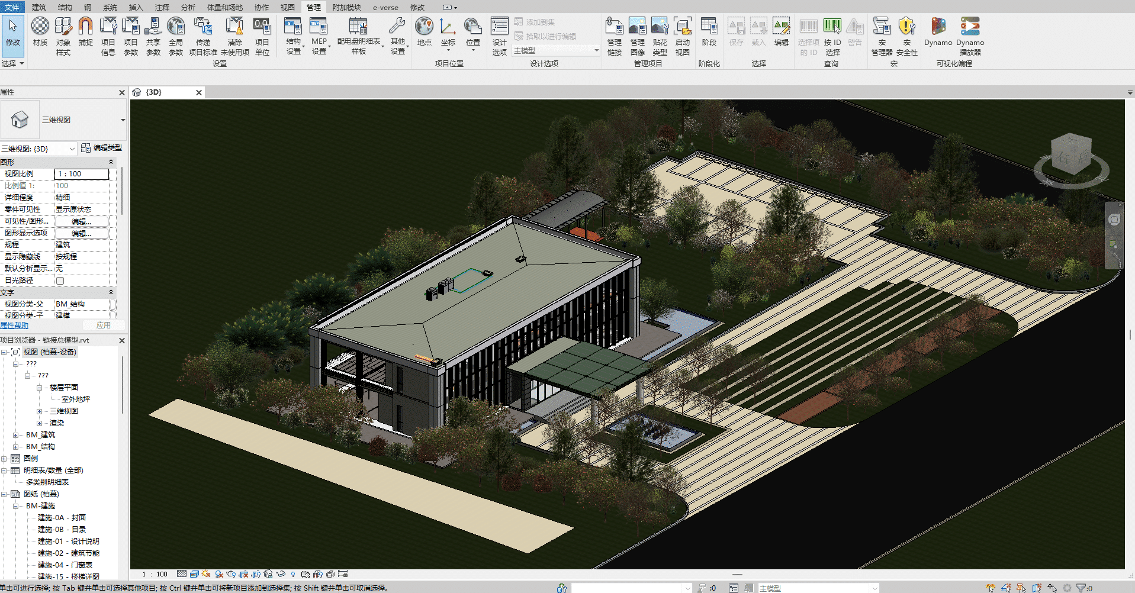Open Design Options (设计选项) icon
The width and height of the screenshot is (1135, 593).
(x=500, y=37)
